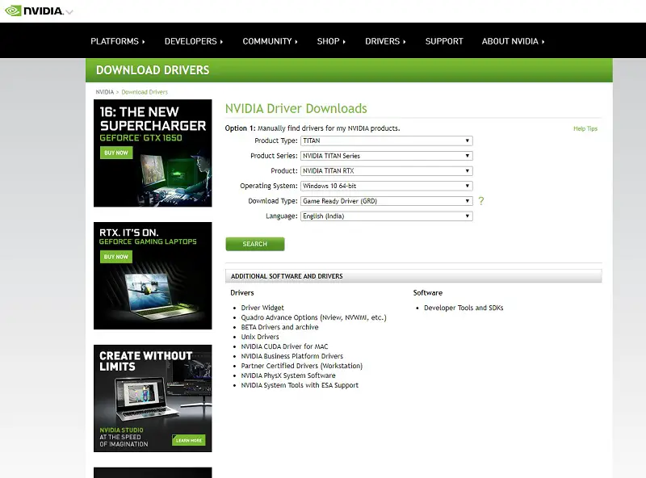Click BUY NOW on GeForce Gaming Laptops ad

[116, 257]
